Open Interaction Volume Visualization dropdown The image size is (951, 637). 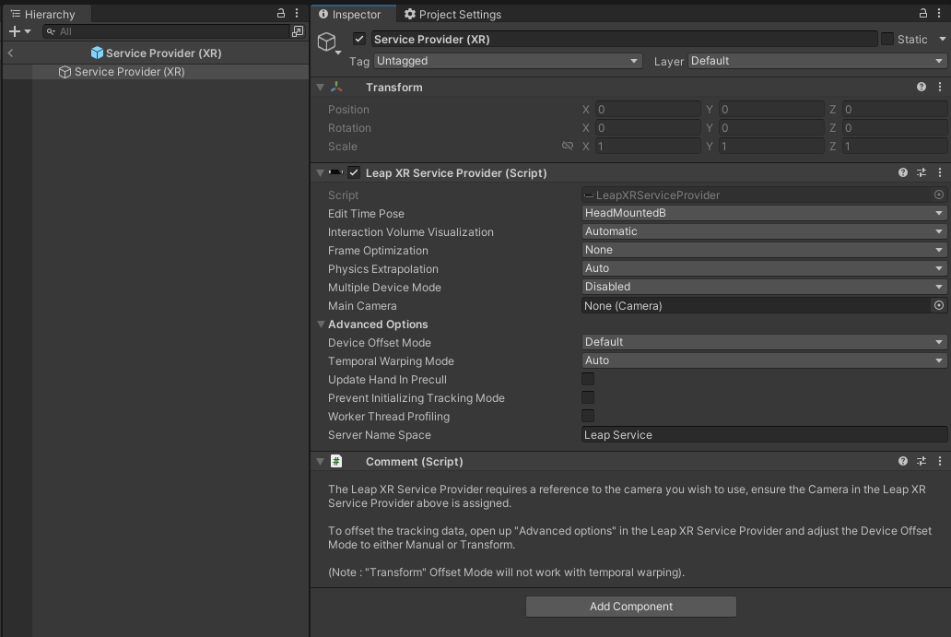(764, 231)
